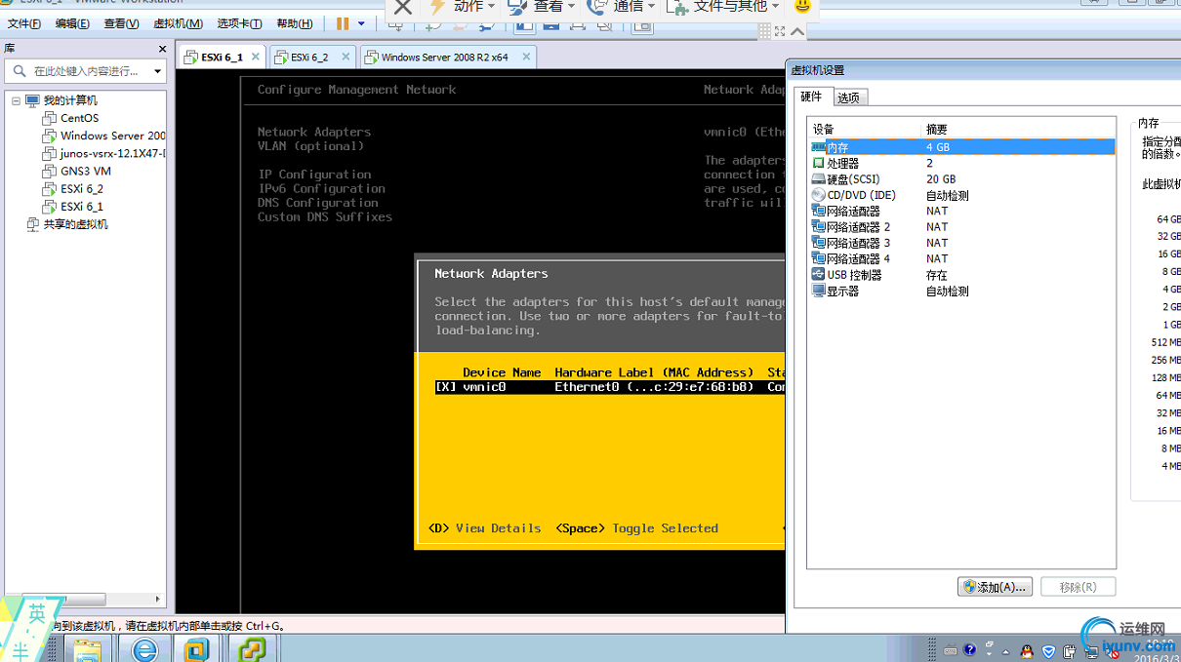Open Internet Explorer from the taskbar
The width and height of the screenshot is (1181, 662).
click(x=144, y=650)
